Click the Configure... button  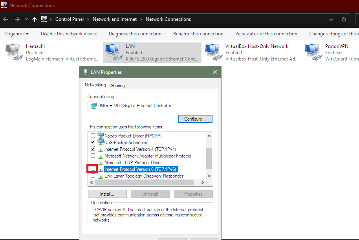point(195,119)
